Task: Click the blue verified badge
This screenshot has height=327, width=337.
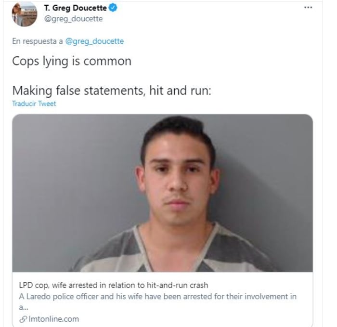Action: 113,8
